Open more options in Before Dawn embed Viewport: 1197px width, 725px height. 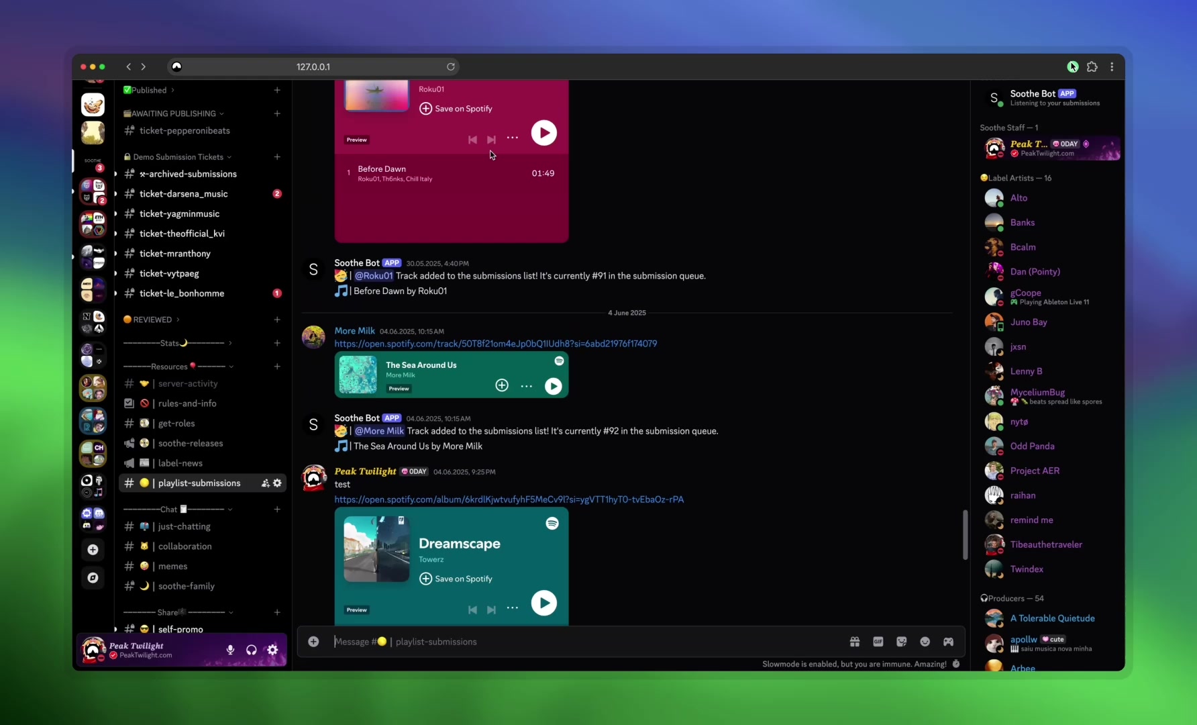coord(513,138)
